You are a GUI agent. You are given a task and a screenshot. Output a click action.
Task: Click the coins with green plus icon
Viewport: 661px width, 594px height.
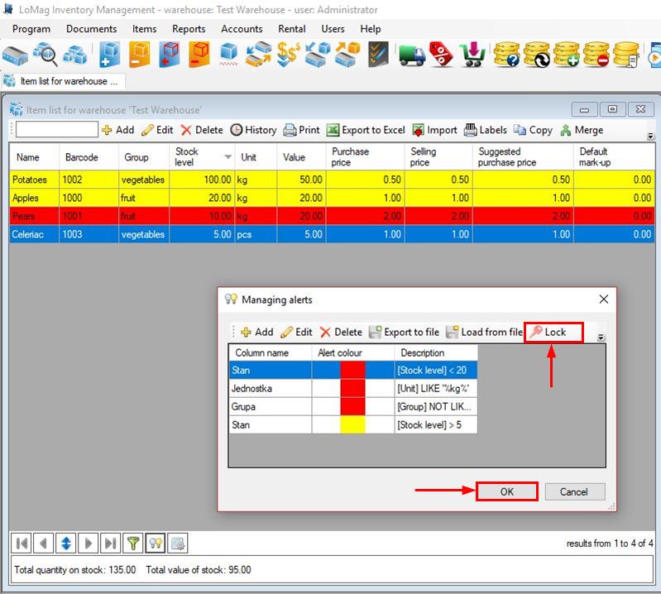tap(567, 55)
